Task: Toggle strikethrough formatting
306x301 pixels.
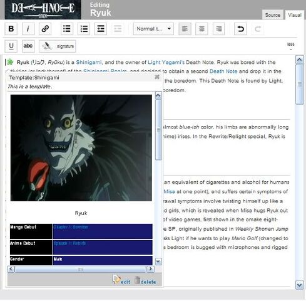Action: point(28,46)
